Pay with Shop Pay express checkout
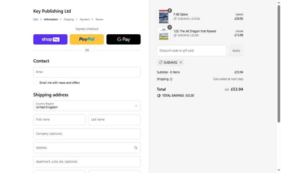 point(50,39)
